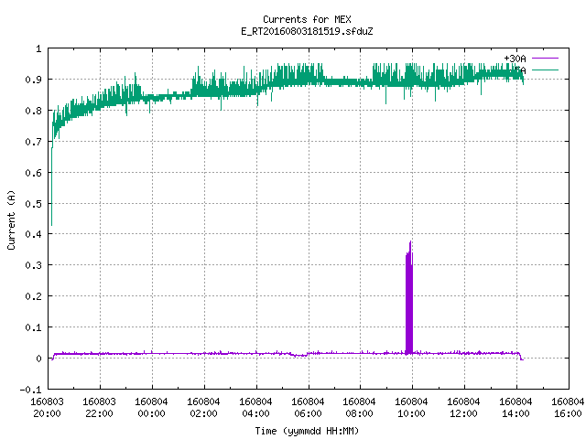The image size is (586, 439).
Task: Click the purple +30A legend line sample
Action: pos(545,59)
